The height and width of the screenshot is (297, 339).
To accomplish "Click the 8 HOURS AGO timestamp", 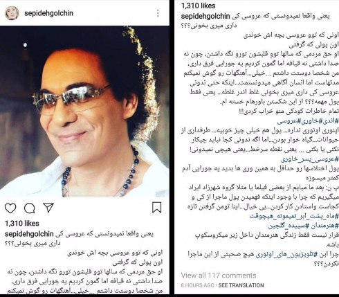I will tap(198, 285).
